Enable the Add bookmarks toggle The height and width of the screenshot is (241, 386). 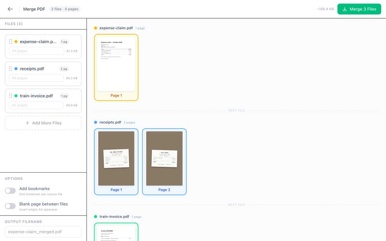pyautogui.click(x=10, y=191)
